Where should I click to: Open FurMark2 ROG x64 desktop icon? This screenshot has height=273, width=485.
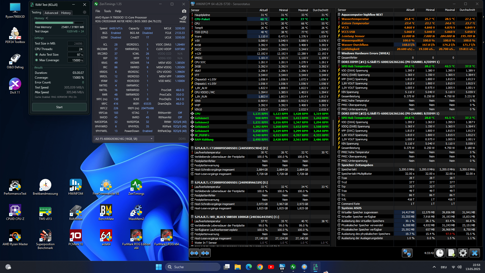point(167,238)
